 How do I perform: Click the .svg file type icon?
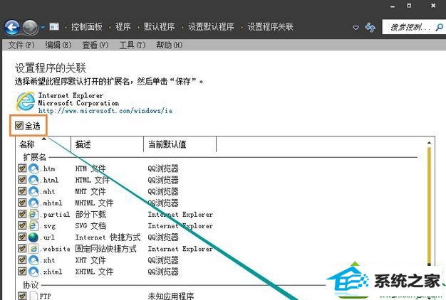pos(33,225)
